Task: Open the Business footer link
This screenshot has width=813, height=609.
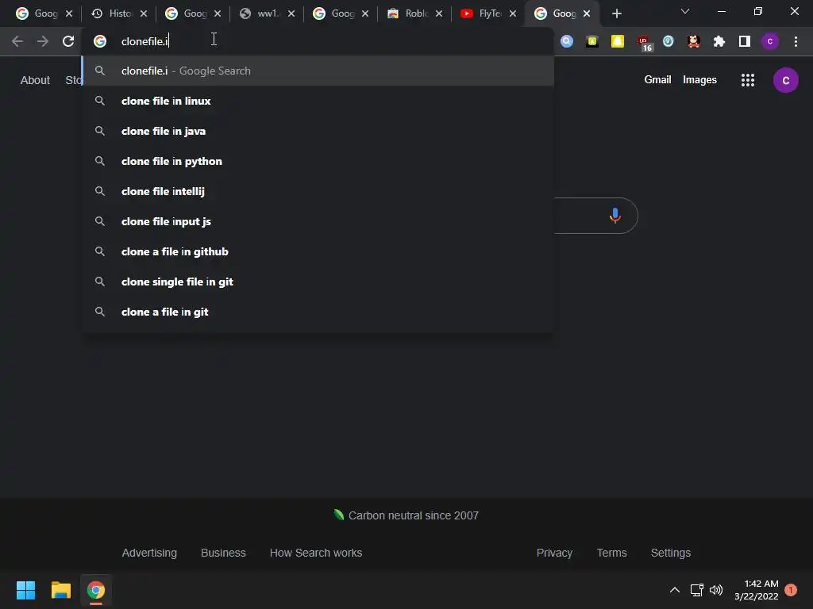Action: (x=223, y=553)
